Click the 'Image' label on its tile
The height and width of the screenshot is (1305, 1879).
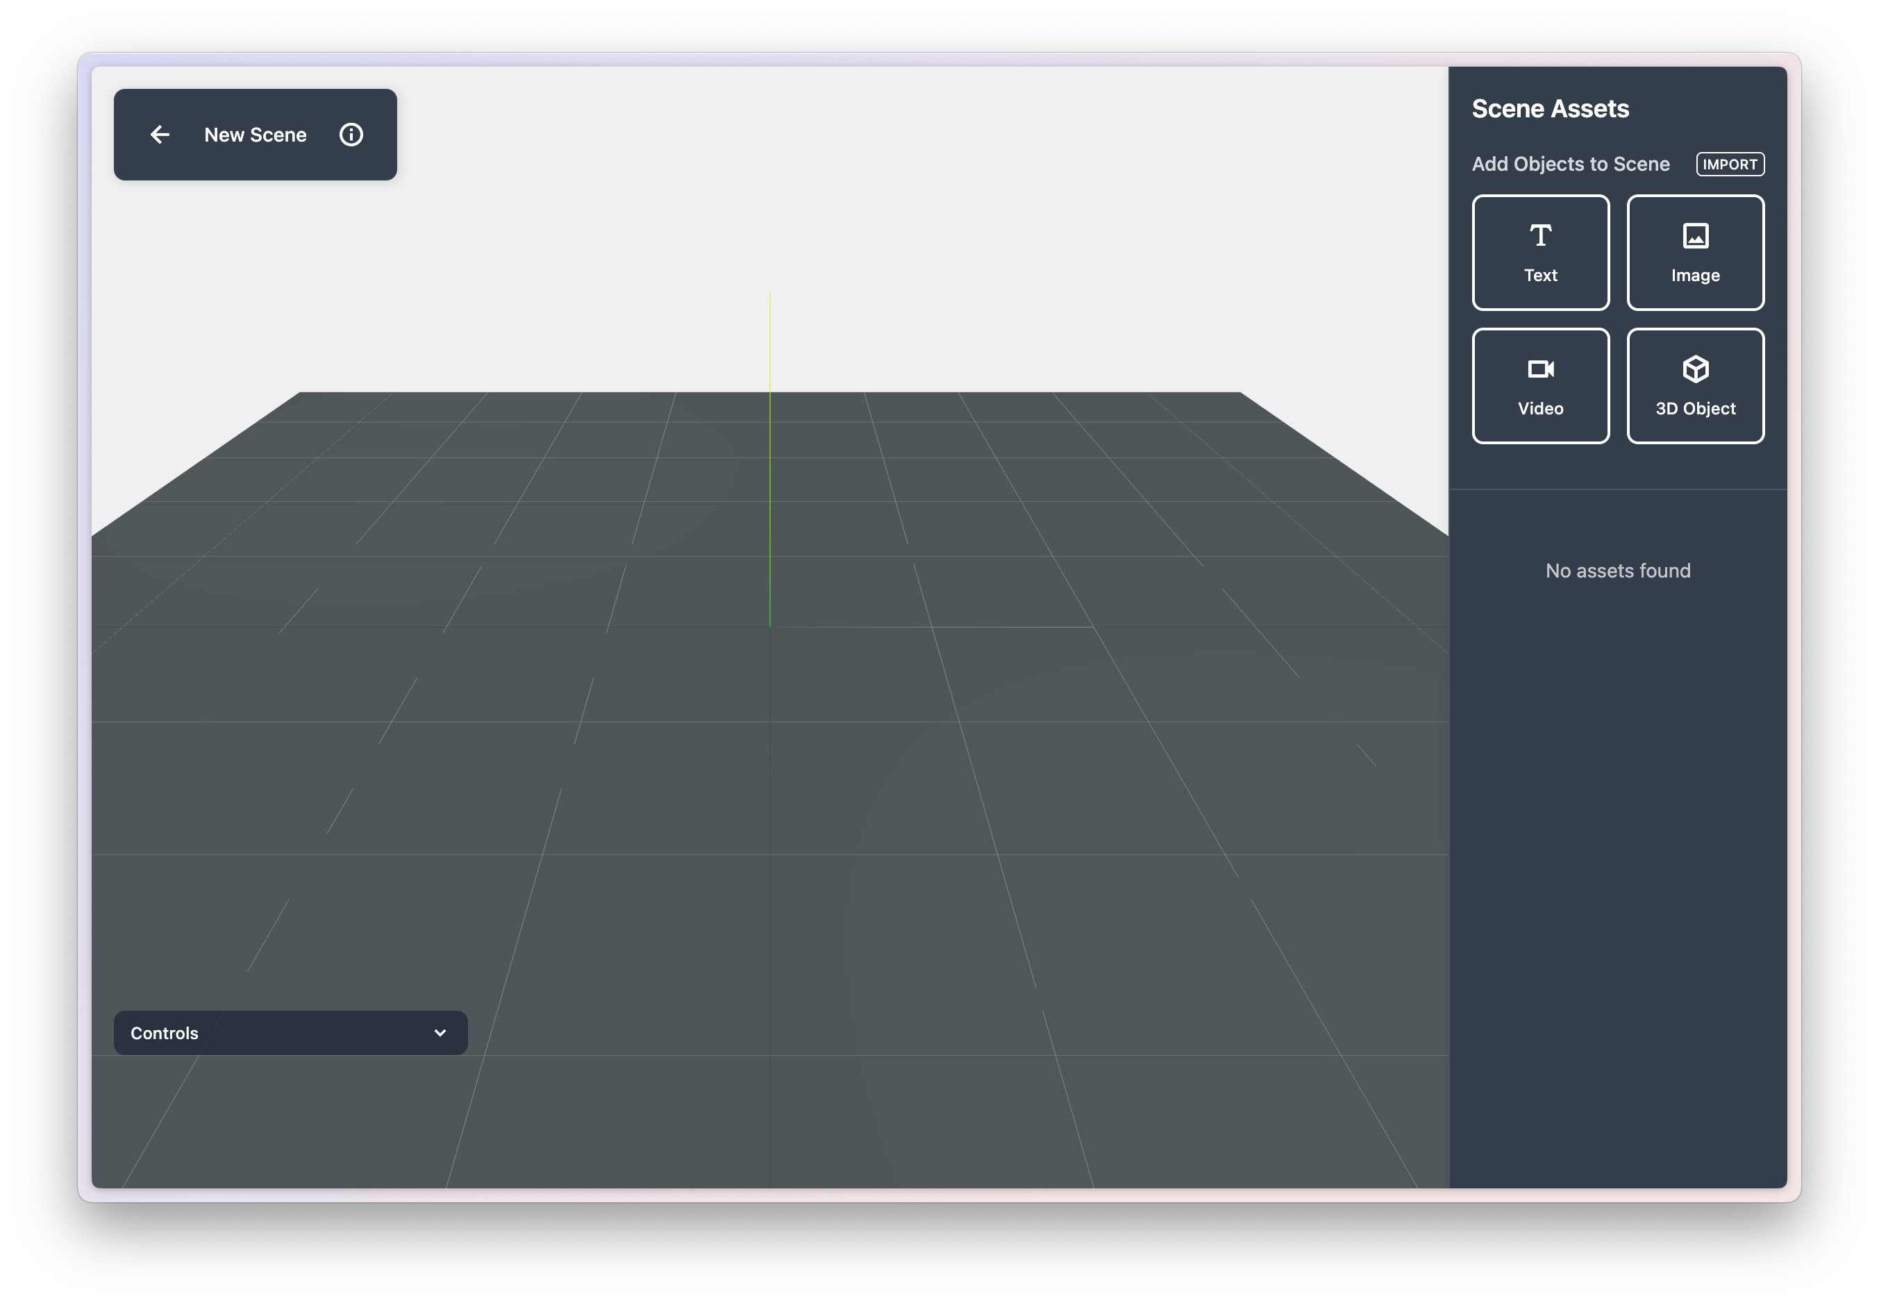[x=1695, y=276]
